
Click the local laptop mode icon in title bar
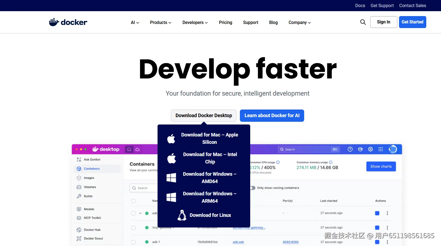click(129, 149)
